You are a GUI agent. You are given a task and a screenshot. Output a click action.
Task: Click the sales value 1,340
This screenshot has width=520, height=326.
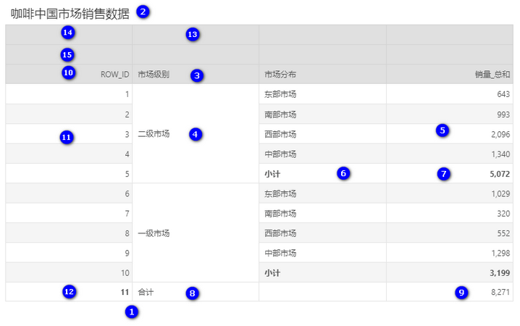pos(500,154)
